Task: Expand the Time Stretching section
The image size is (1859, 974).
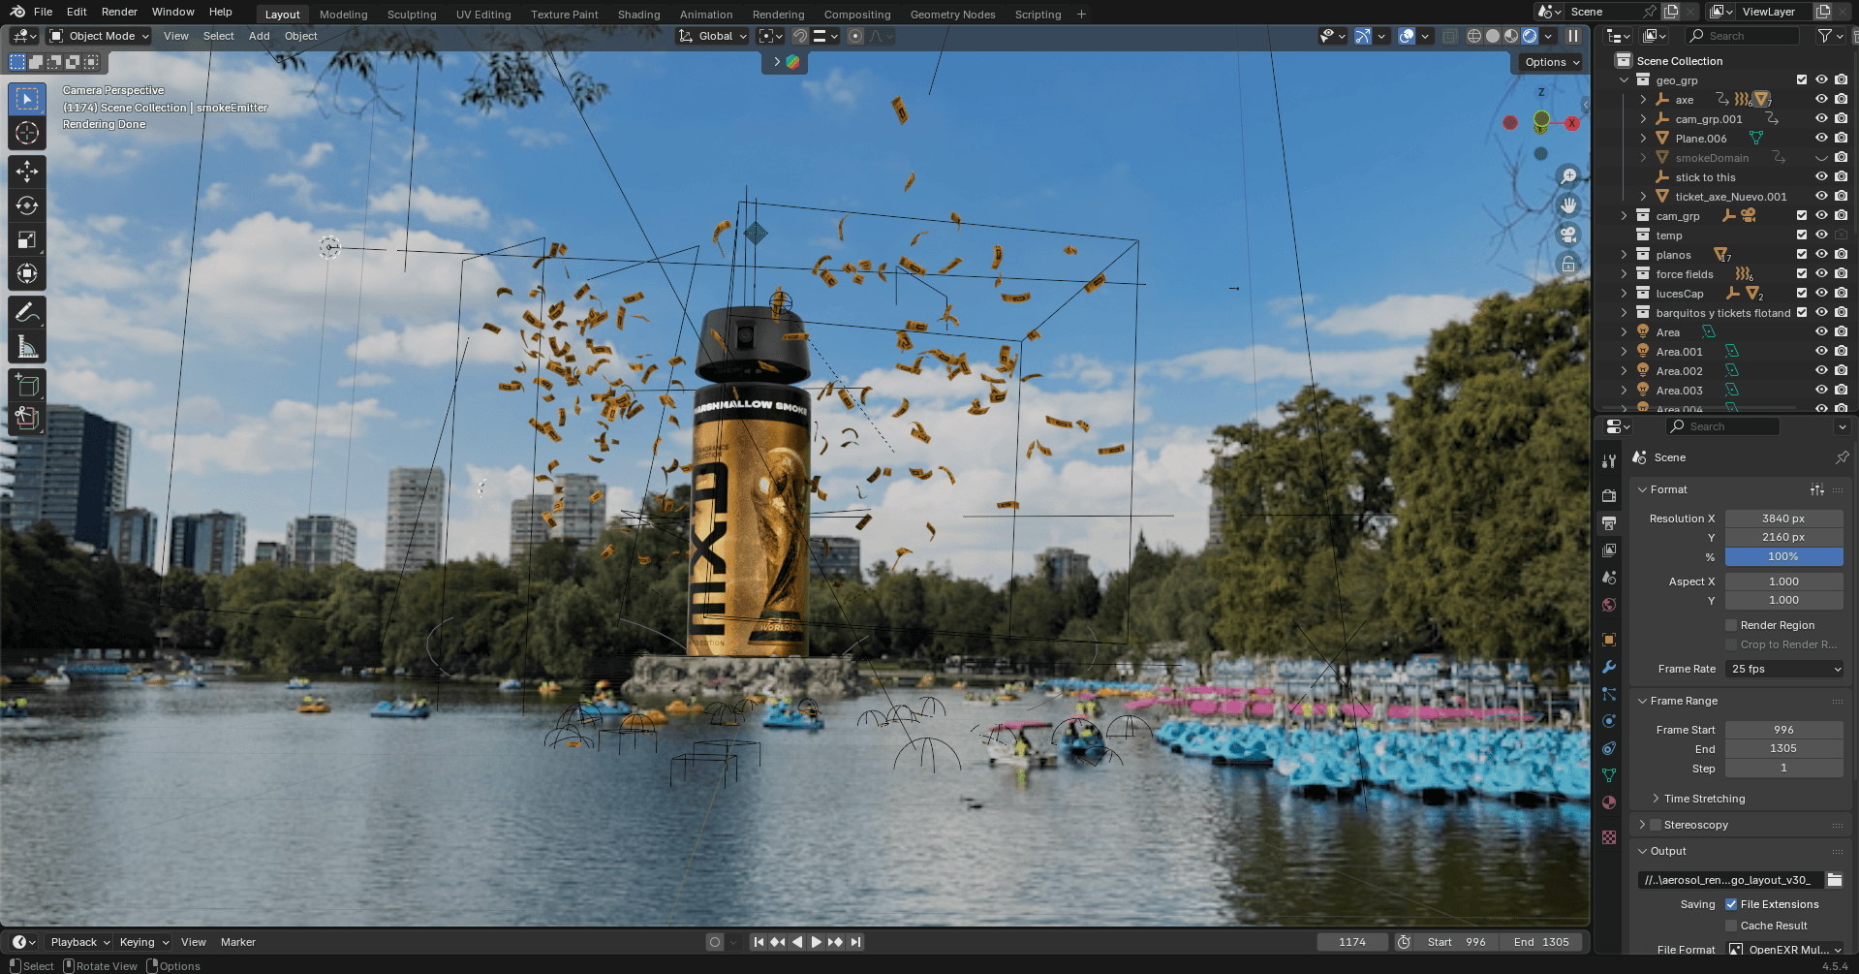Action: pos(1704,799)
